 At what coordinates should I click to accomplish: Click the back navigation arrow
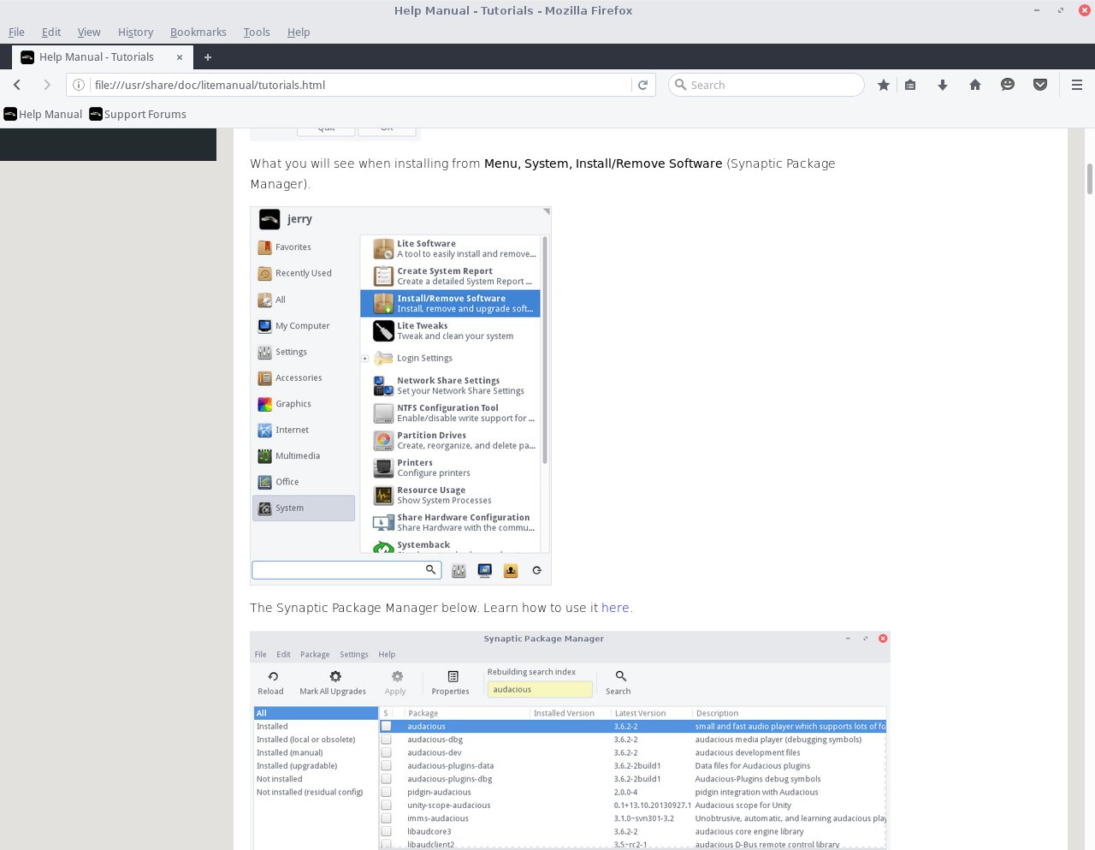(x=17, y=85)
